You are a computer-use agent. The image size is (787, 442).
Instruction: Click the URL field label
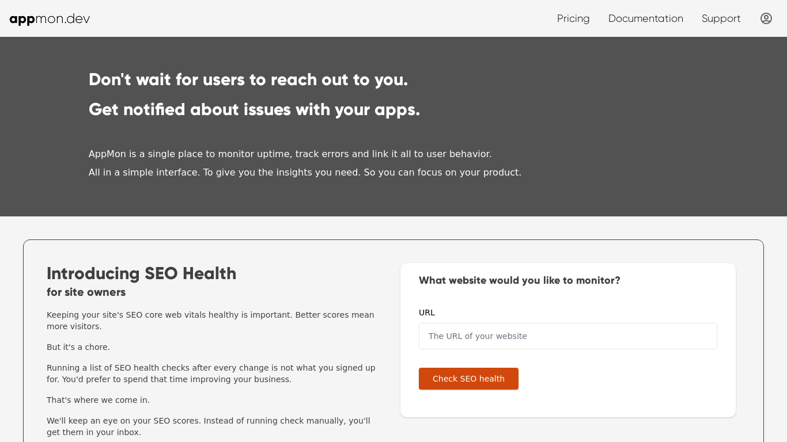point(427,313)
